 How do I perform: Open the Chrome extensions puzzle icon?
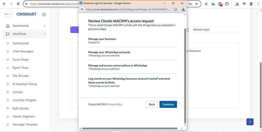(227, 4)
